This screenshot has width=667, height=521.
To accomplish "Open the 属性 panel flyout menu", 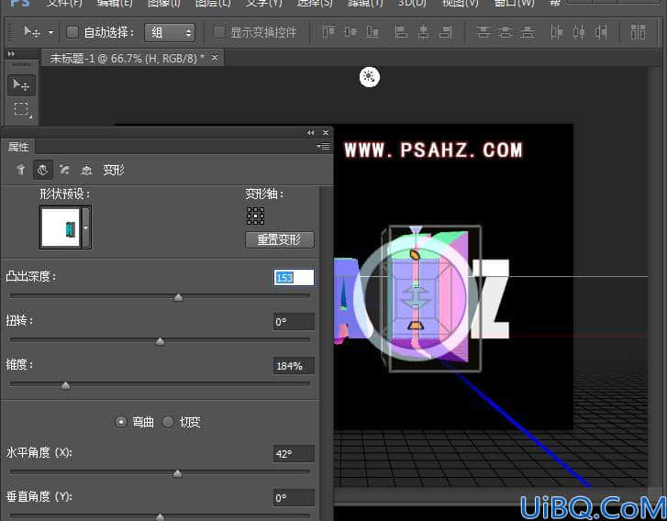I will [x=323, y=147].
